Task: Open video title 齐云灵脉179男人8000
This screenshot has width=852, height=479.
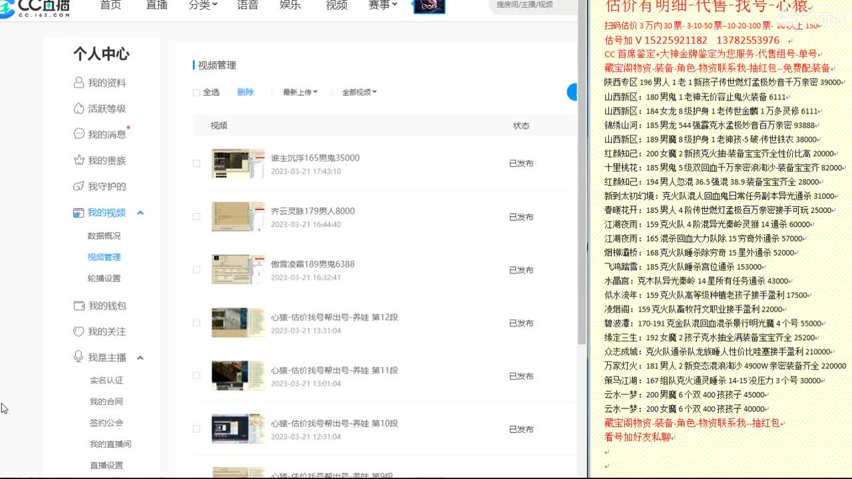Action: tap(313, 211)
